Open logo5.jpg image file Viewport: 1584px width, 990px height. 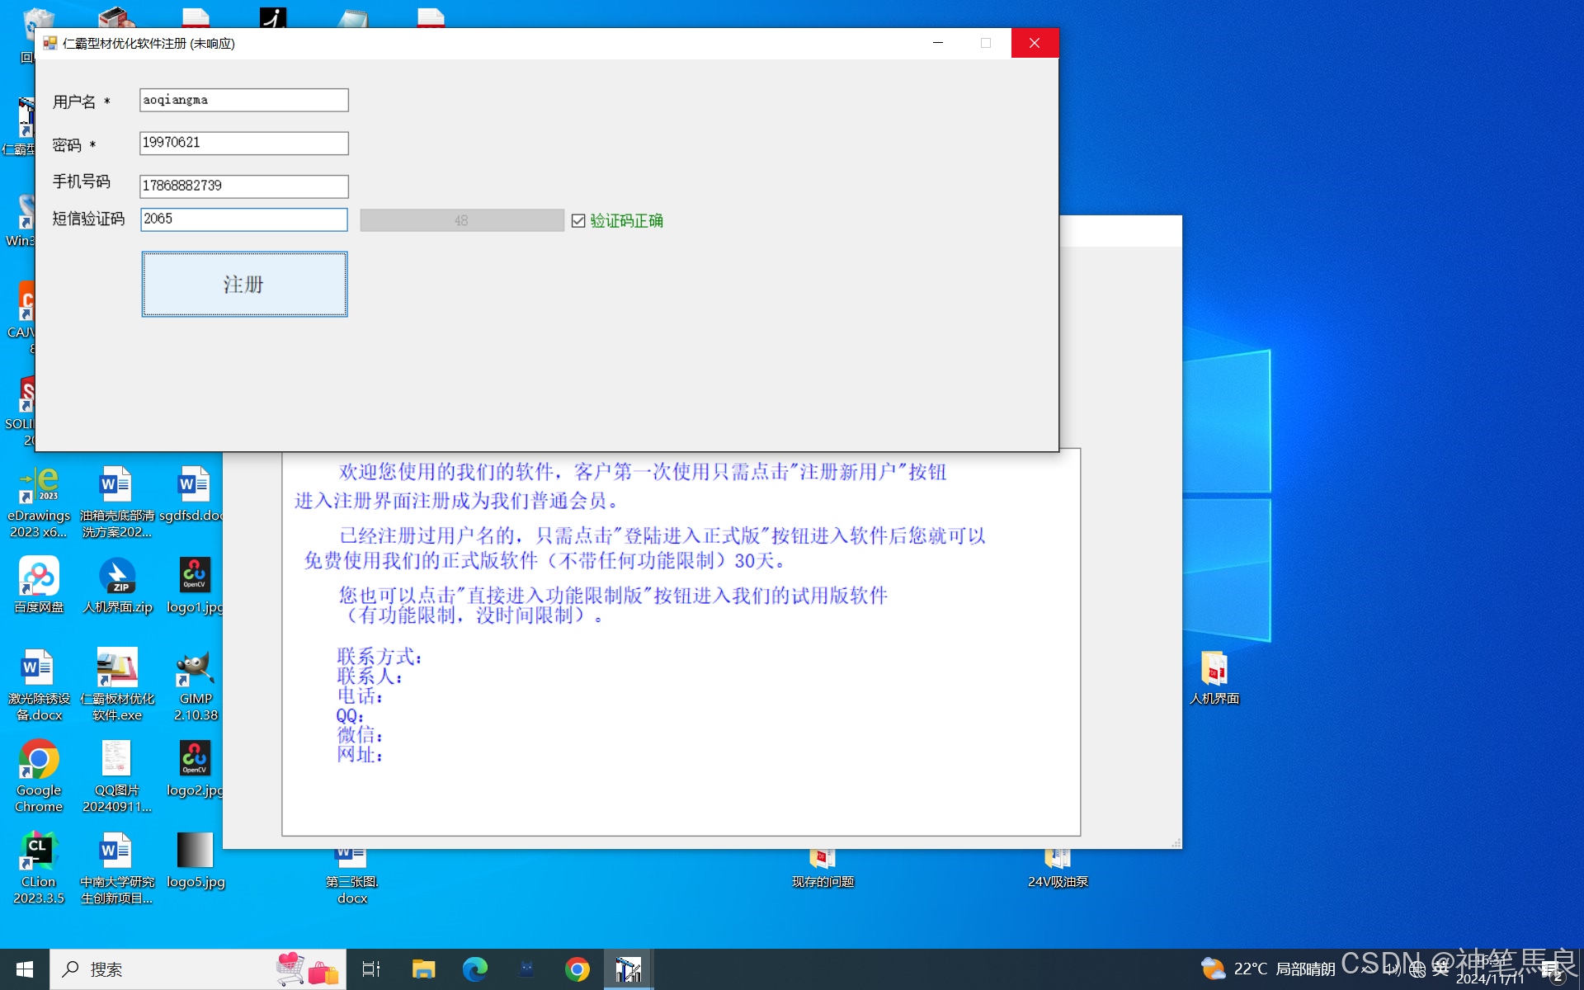pos(196,851)
